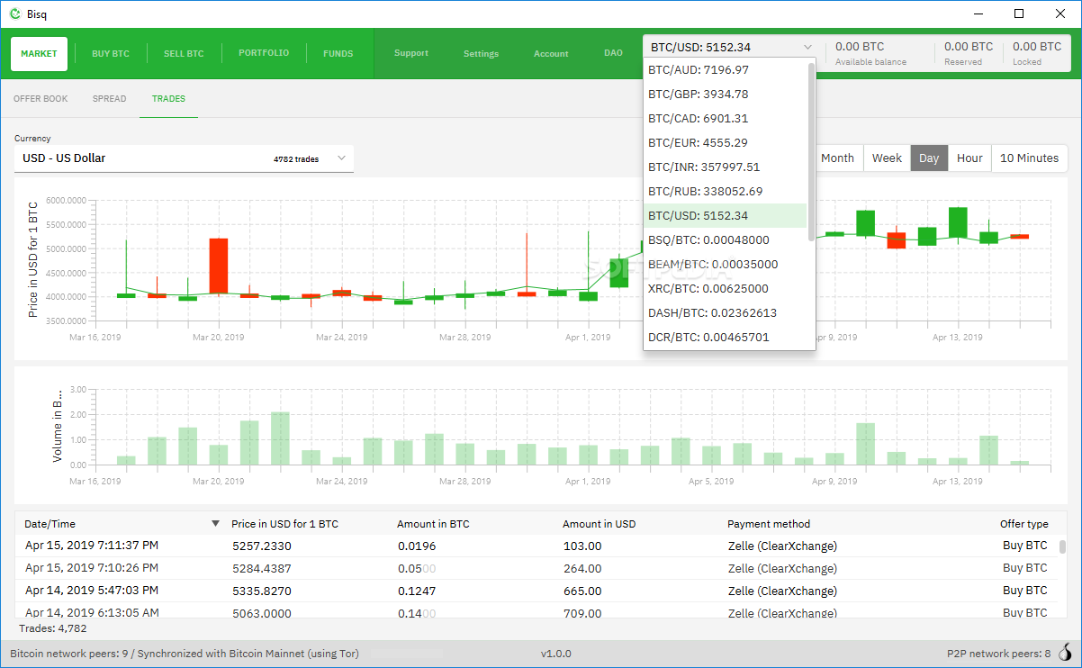
Task: Go to SELL BTC
Action: [x=184, y=54]
